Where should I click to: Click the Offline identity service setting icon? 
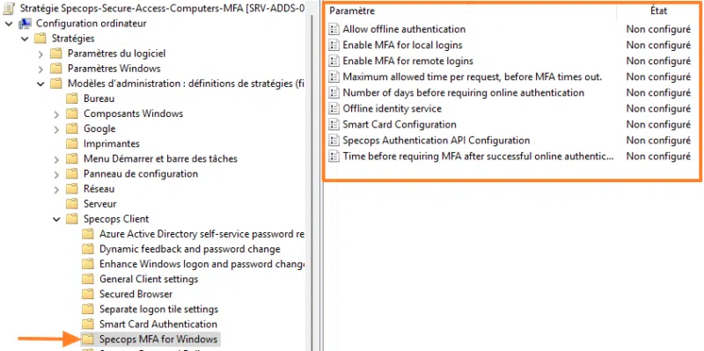(334, 108)
